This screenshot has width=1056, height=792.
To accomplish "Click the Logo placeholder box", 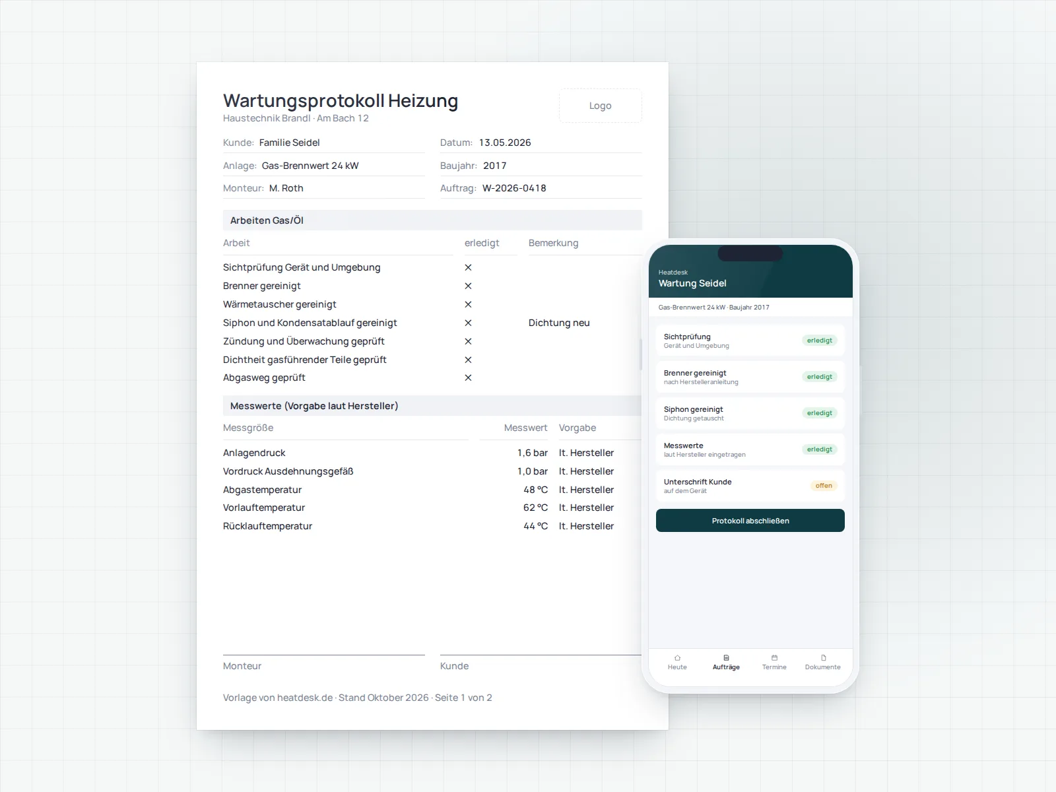I will pyautogui.click(x=600, y=106).
